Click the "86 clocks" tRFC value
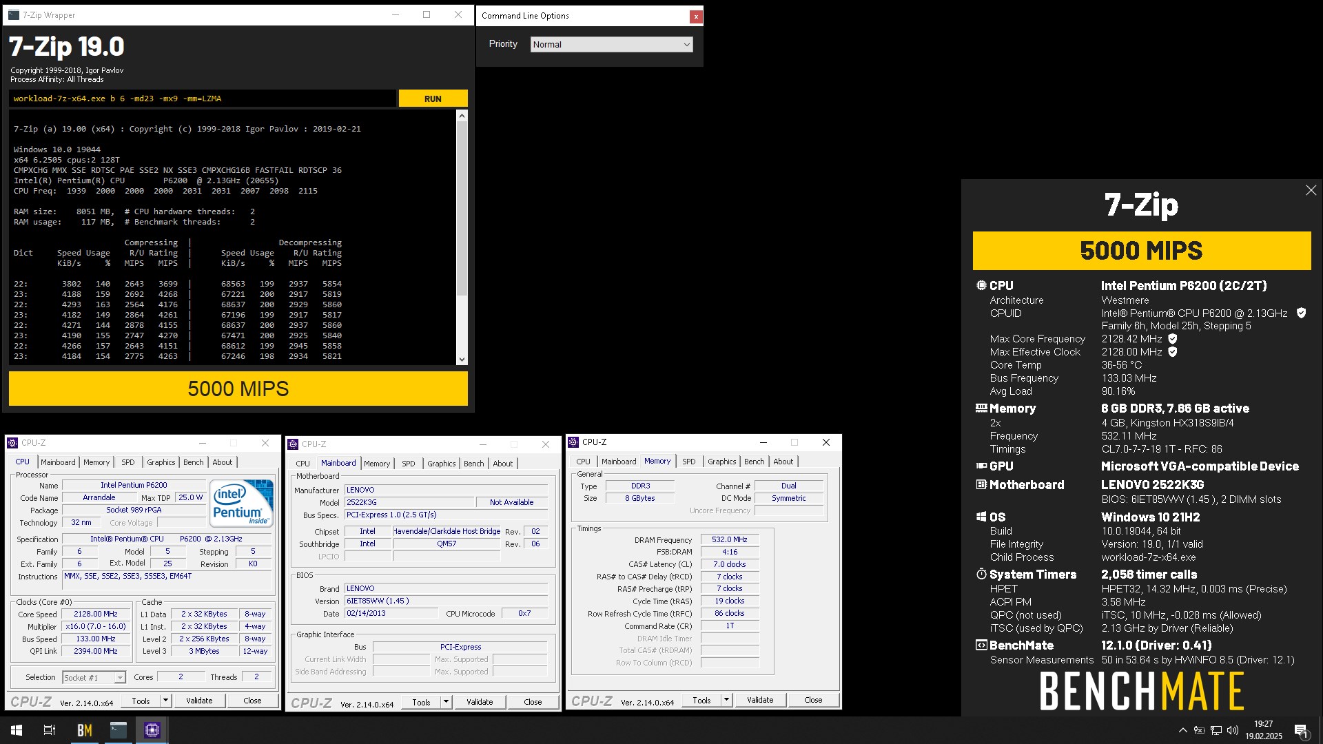Viewport: 1323px width, 744px height. pos(729,613)
